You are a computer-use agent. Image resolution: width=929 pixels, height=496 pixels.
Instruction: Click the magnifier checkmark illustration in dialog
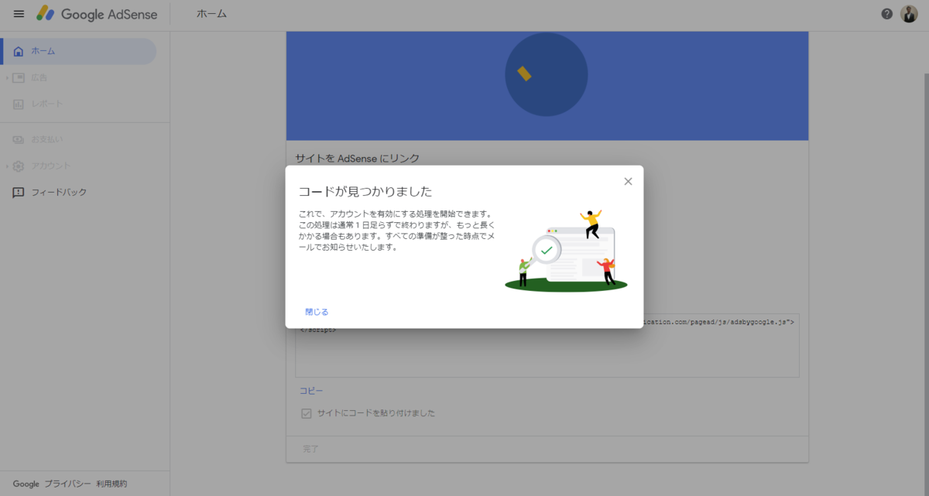tap(547, 251)
